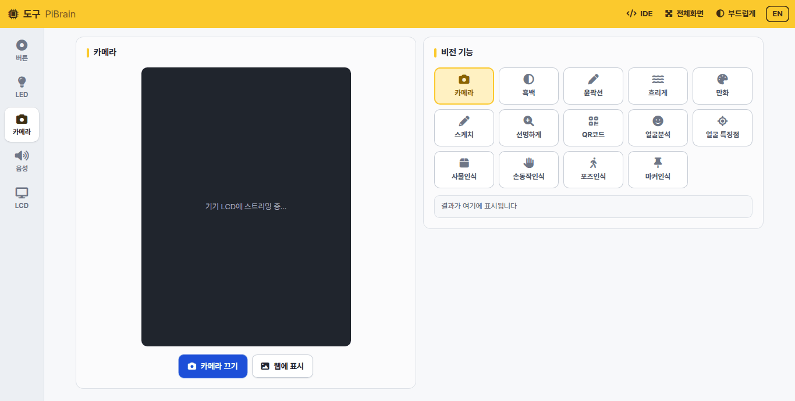The height and width of the screenshot is (401, 795).
Task: Start QR코드 recognition
Action: (593, 128)
